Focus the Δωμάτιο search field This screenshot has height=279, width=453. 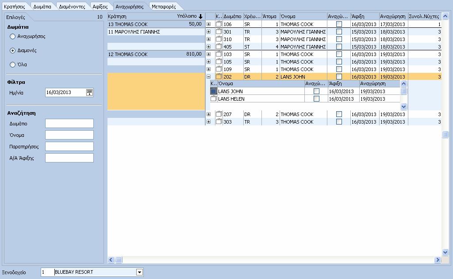coord(69,123)
